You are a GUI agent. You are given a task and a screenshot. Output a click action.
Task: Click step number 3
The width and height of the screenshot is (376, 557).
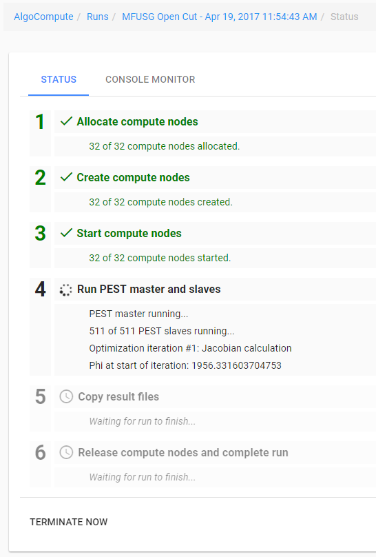(x=40, y=234)
